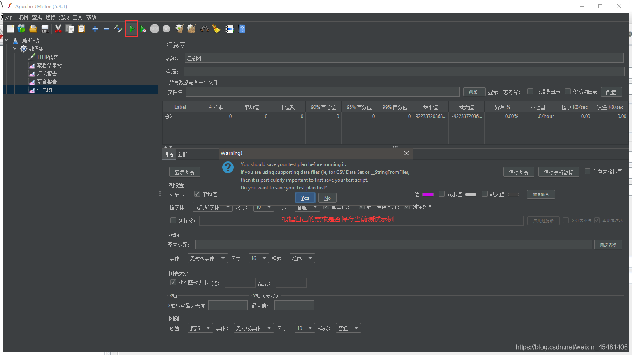Toggle the 动态图形大小 checkbox

tap(173, 282)
